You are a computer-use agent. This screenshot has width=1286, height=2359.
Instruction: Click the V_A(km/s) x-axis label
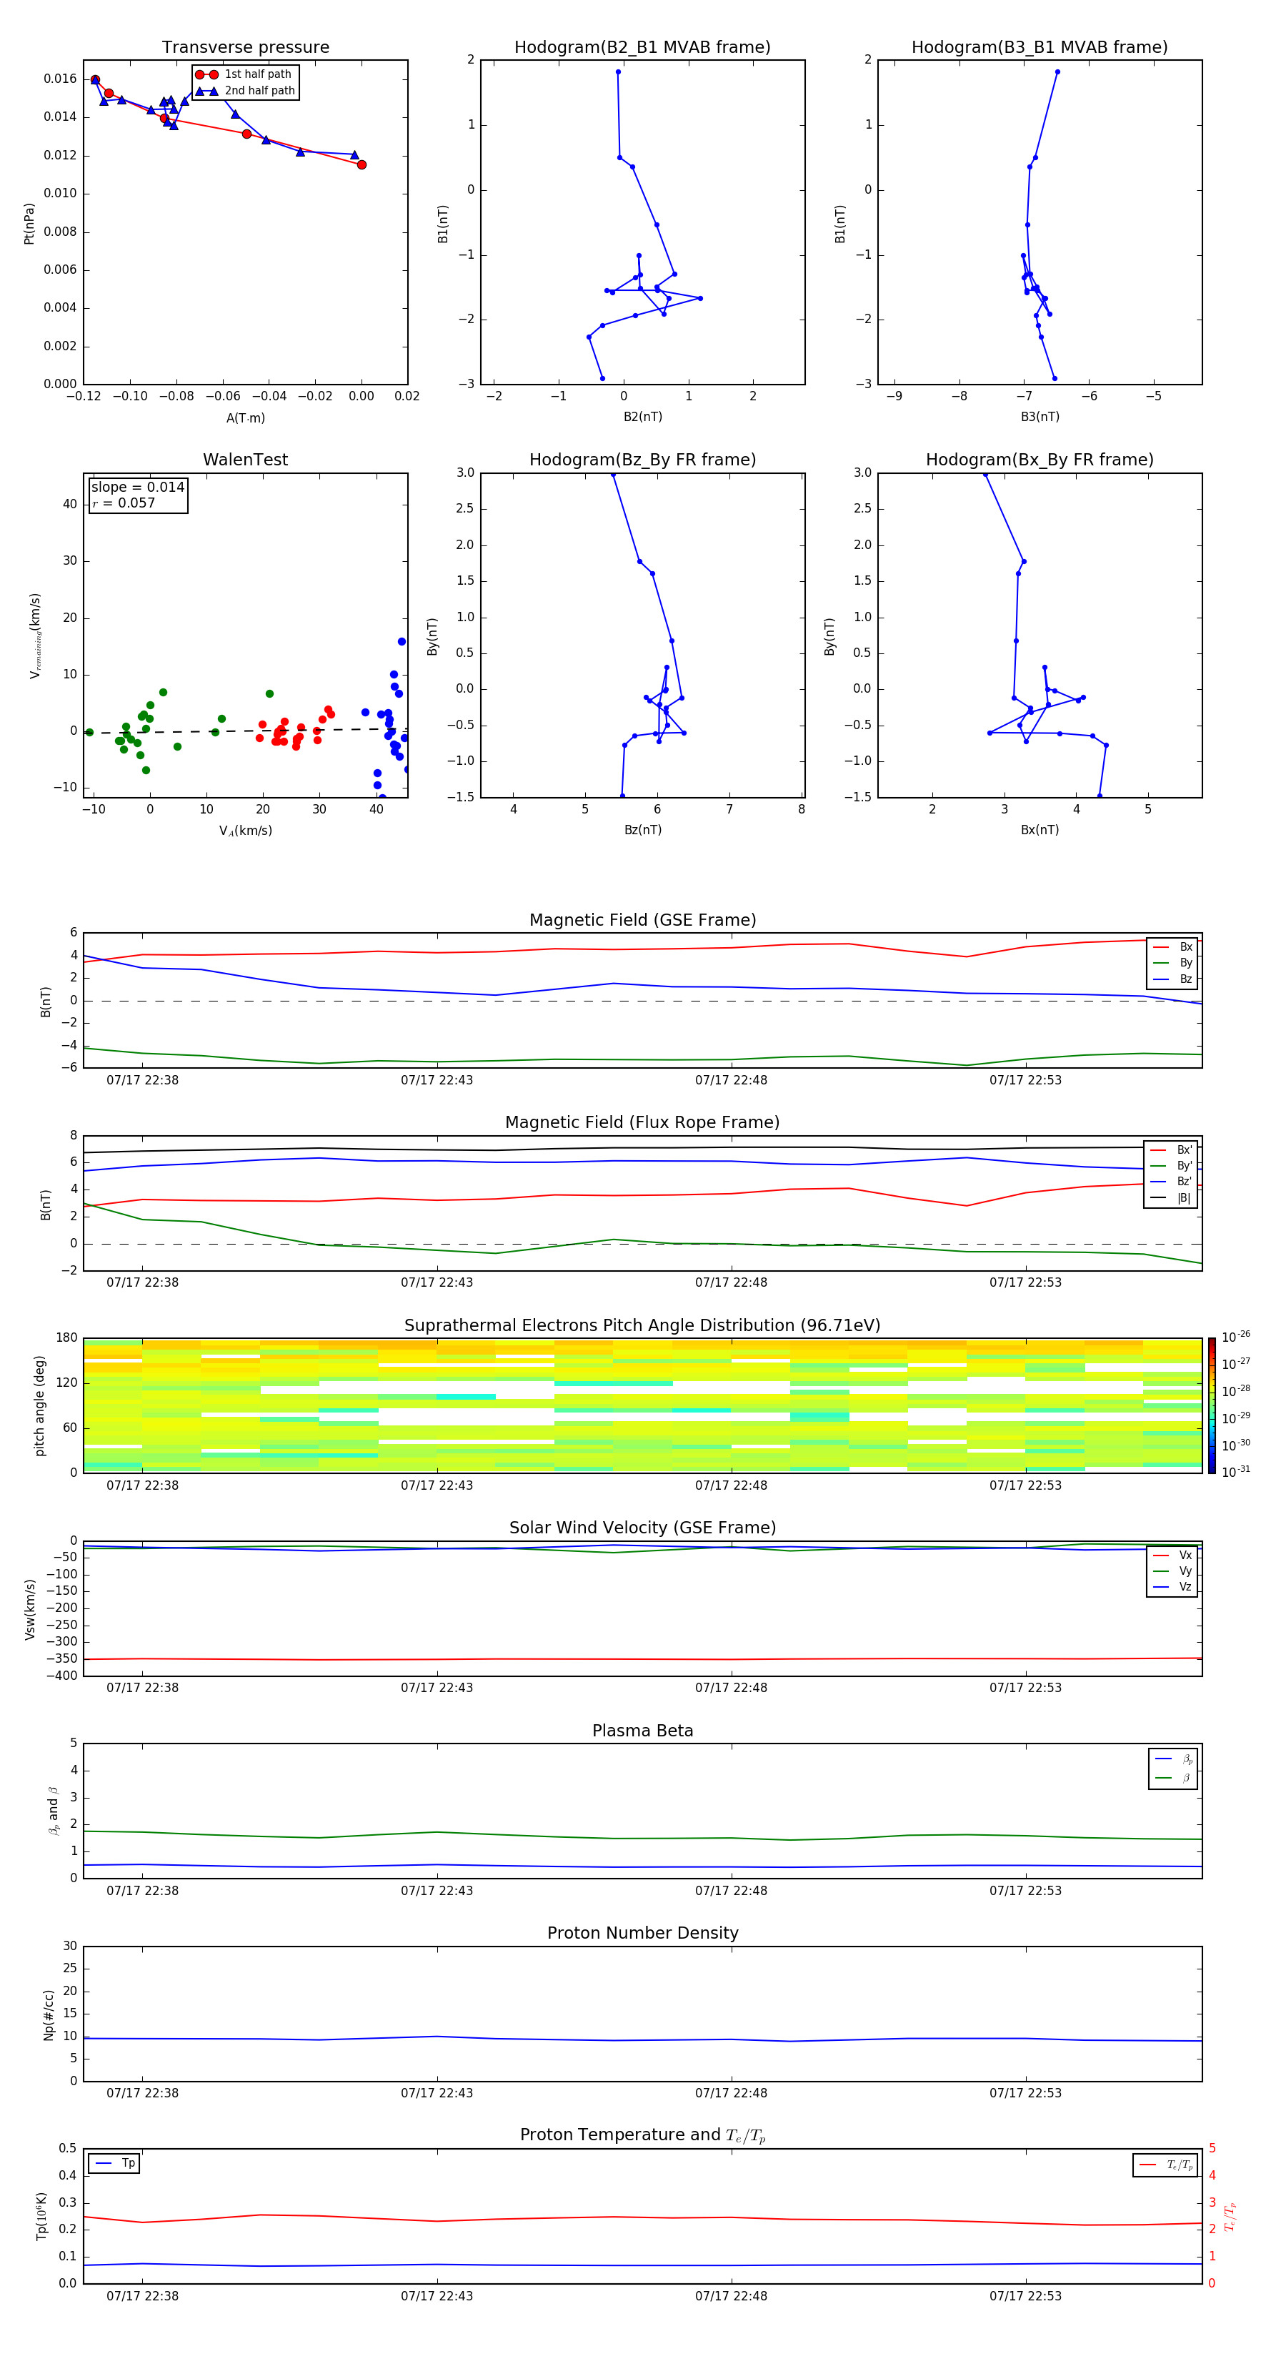point(245,831)
